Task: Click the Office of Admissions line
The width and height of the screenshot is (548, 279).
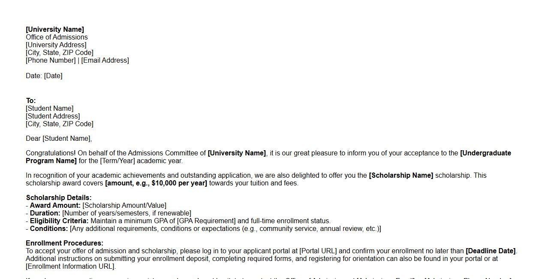Action: [x=57, y=37]
